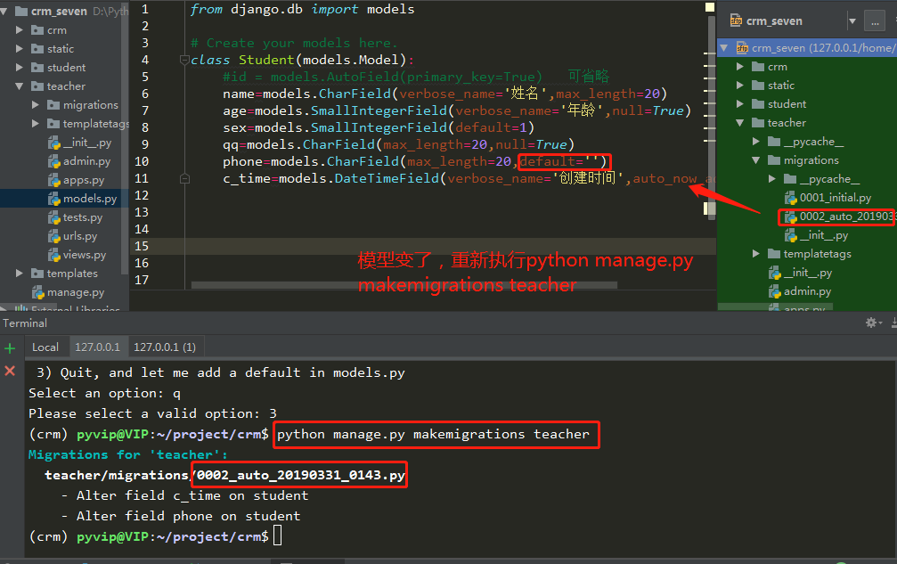Expand the student folder in left tree
Viewport: 897px width, 564px height.
[x=19, y=68]
